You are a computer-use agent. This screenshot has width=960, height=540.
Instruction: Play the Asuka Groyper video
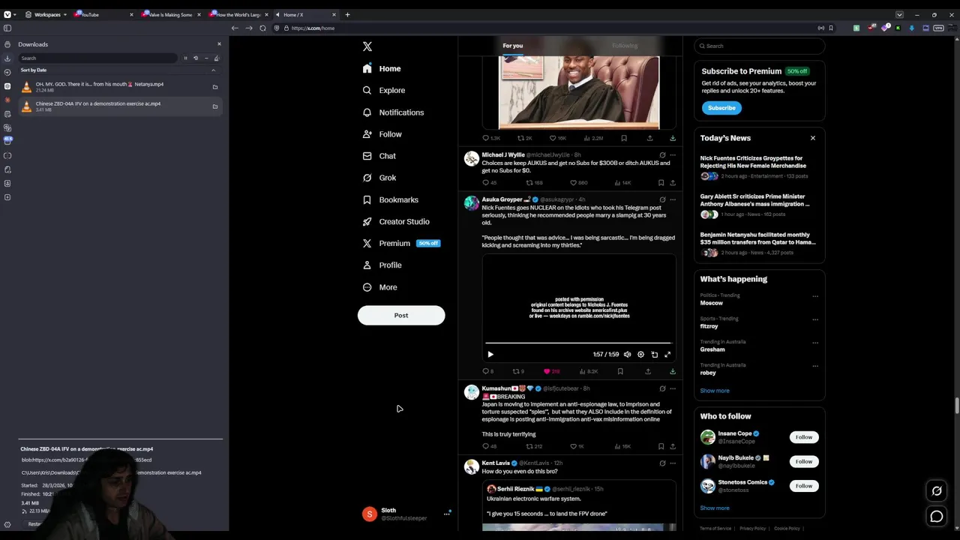[x=490, y=354]
